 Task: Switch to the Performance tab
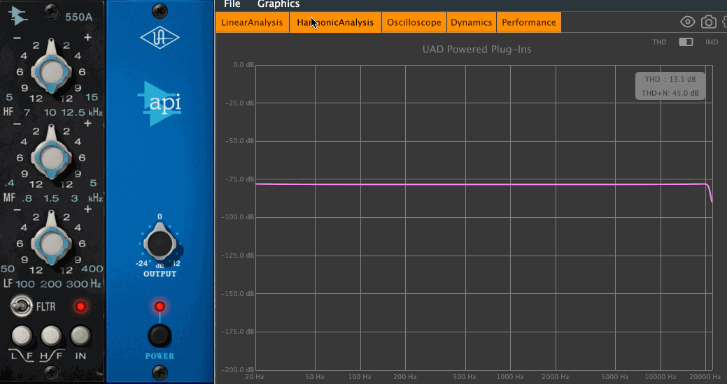click(x=528, y=22)
